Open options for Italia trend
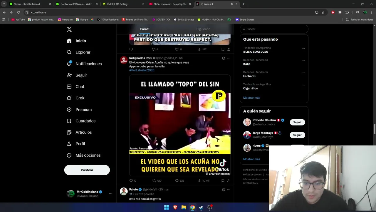 tap(303, 61)
